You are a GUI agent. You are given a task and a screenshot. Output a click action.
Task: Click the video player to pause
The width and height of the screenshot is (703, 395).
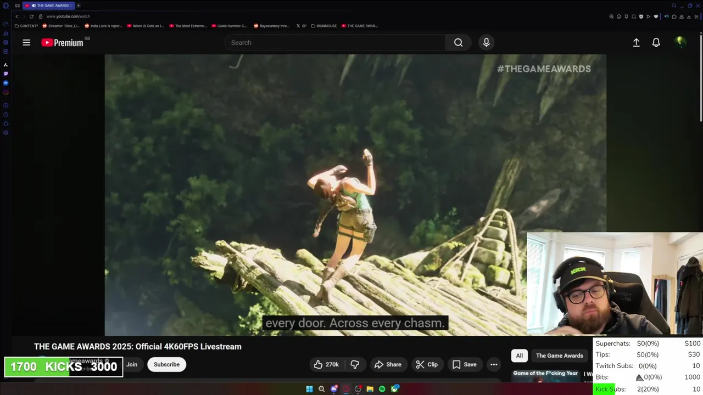click(x=355, y=195)
